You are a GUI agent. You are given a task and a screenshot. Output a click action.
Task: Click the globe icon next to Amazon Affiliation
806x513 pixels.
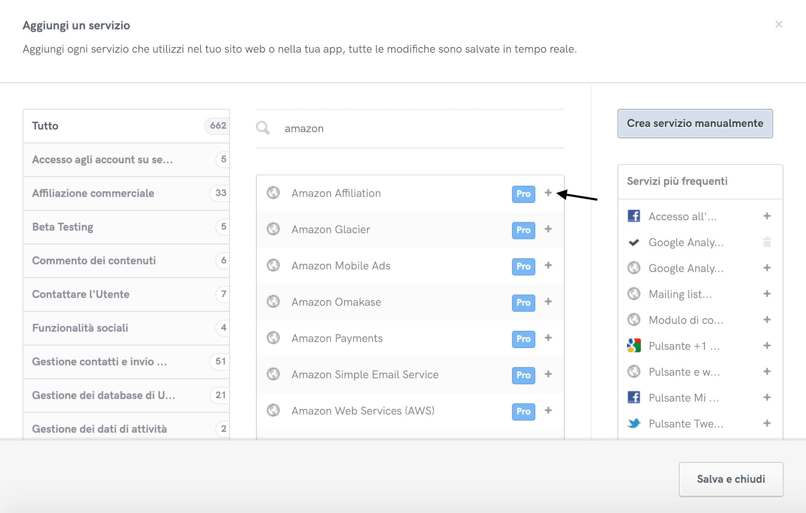click(x=273, y=193)
